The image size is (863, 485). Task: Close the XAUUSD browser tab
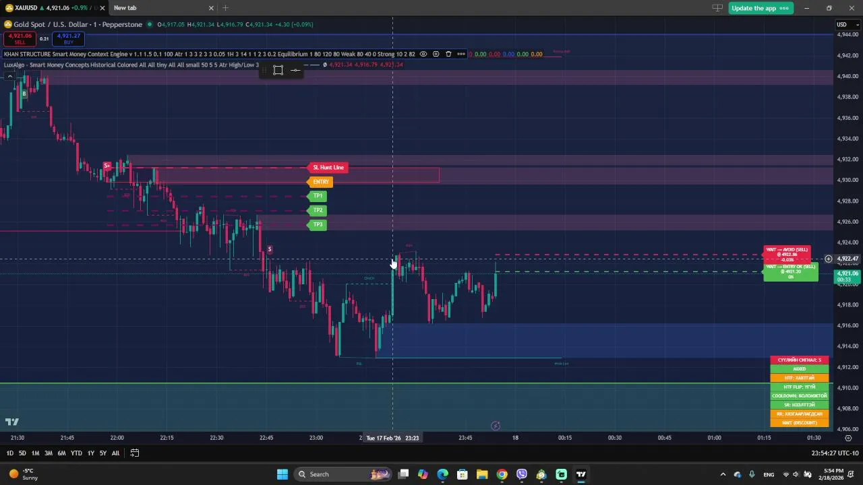(x=102, y=8)
